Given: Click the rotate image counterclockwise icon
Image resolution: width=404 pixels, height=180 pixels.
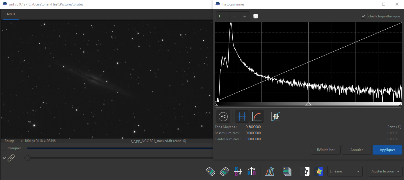Looking at the screenshot, I should tap(210, 171).
